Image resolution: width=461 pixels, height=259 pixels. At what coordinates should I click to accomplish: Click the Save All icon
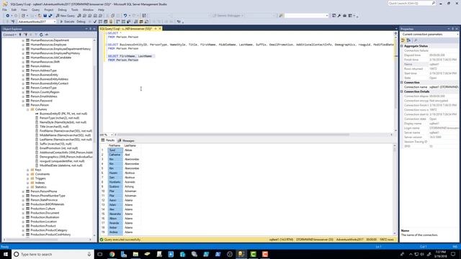[x=50, y=16]
